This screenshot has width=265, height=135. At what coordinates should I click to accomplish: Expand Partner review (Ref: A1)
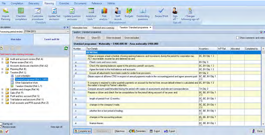pos(2,62)
